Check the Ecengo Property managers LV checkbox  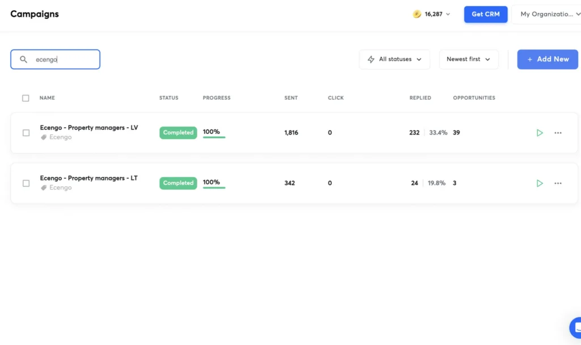tap(26, 133)
